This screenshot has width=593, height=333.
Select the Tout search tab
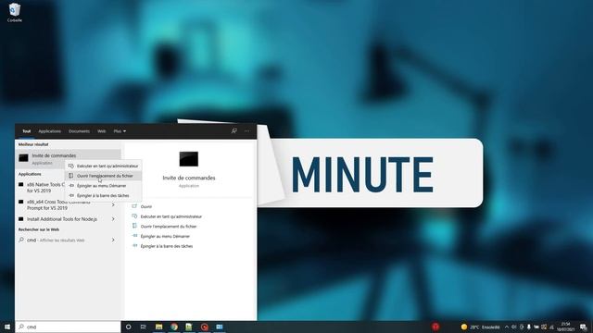click(x=27, y=131)
